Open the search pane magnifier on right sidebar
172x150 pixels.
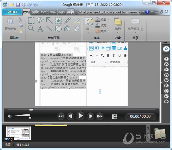166,49
